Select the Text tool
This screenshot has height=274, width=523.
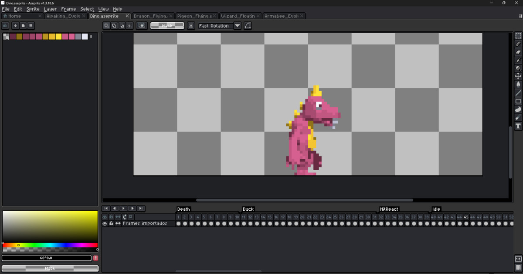click(518, 126)
